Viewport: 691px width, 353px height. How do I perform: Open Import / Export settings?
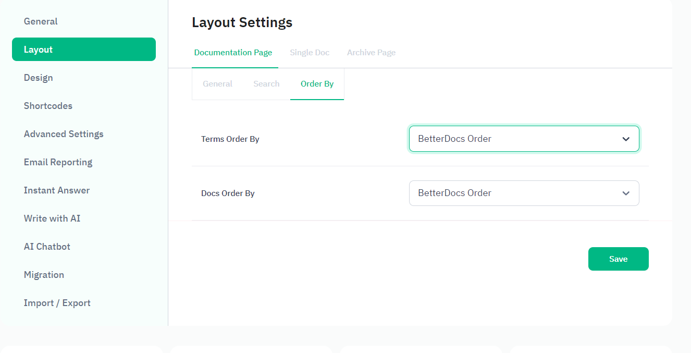click(57, 303)
